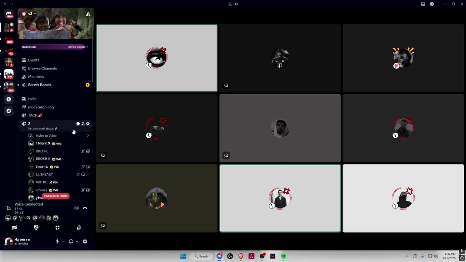
Task: Deafen with headphones icon
Action: [71, 242]
